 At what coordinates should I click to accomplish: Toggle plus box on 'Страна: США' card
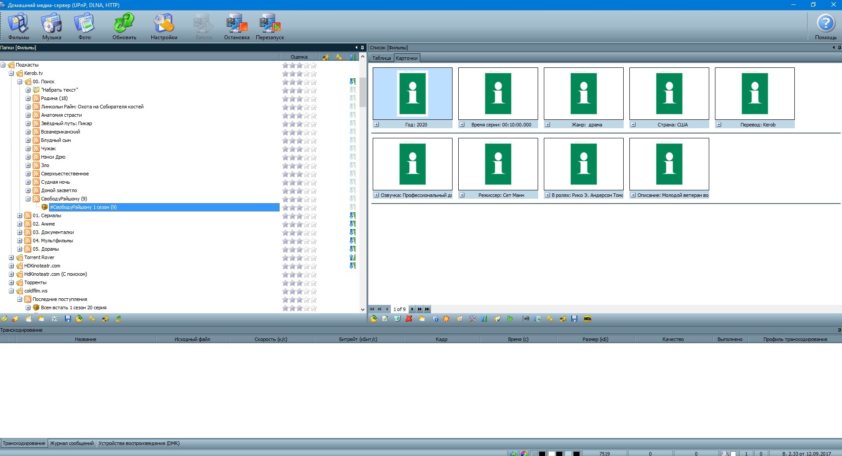pyautogui.click(x=633, y=125)
